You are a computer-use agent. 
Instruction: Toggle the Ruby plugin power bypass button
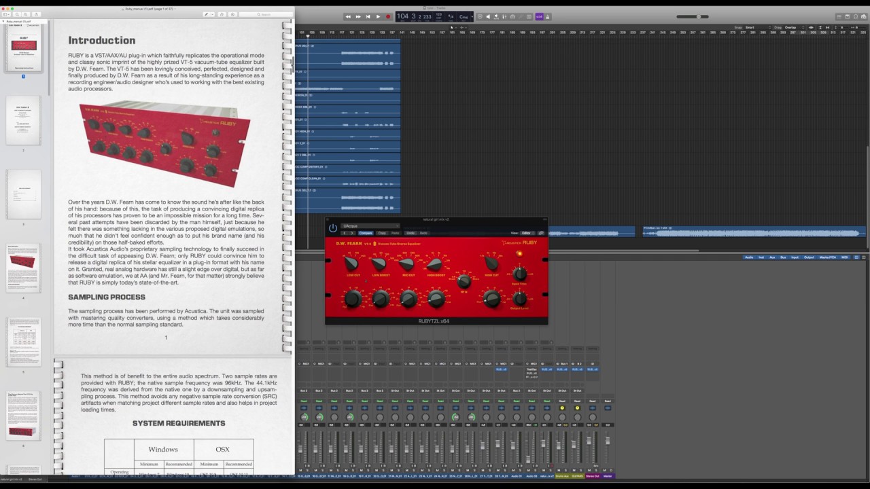333,228
